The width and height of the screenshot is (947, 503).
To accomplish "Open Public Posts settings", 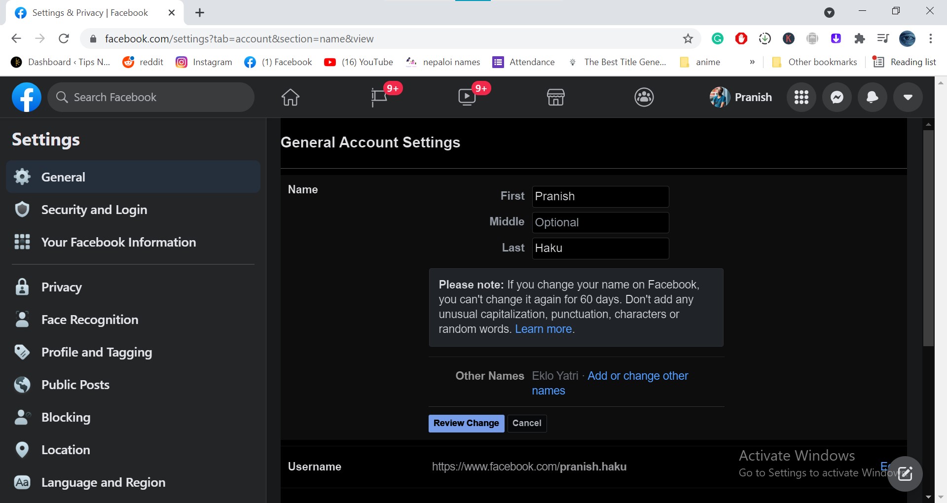I will click(x=133, y=385).
